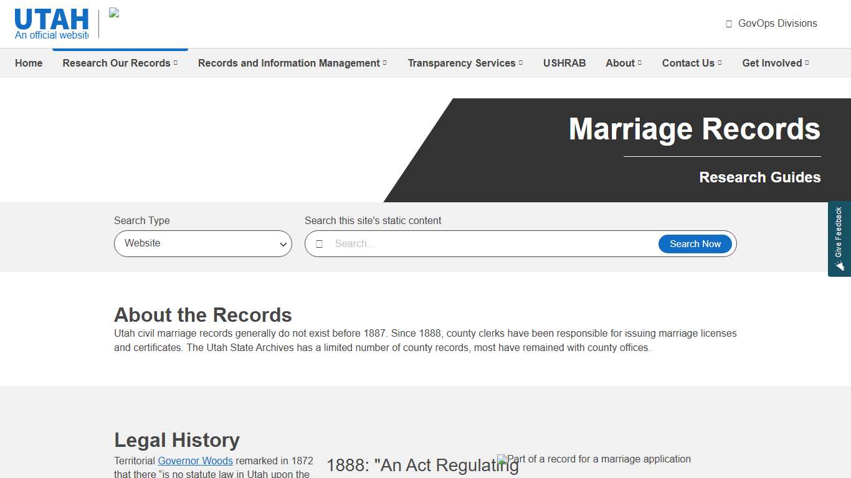The image size is (851, 478).
Task: Open the USHRAB navigation item
Action: click(564, 63)
